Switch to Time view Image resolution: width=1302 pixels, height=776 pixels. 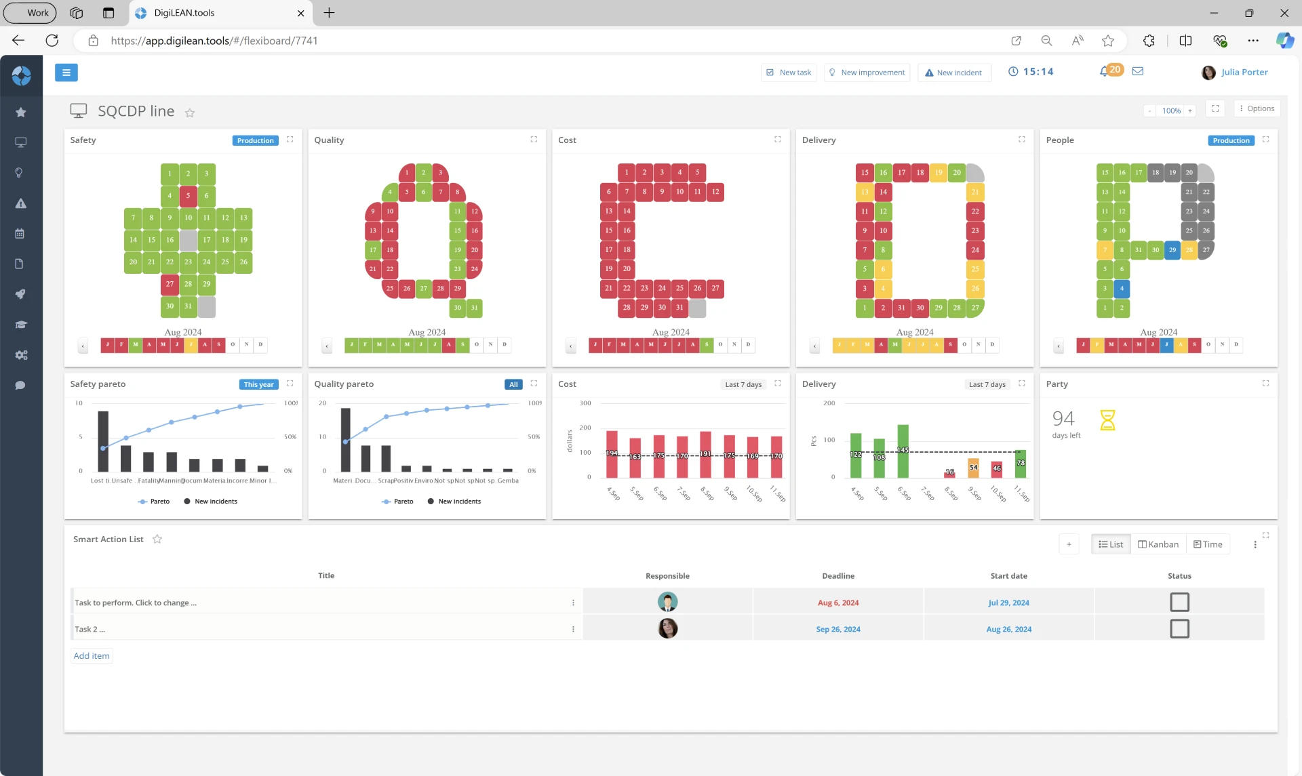tap(1208, 544)
